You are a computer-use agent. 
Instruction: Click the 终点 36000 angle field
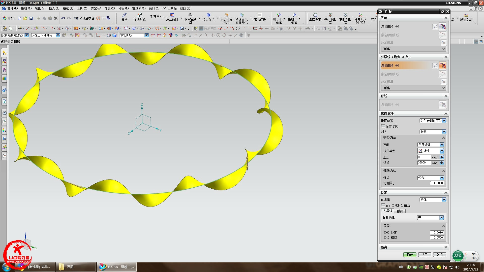424,163
